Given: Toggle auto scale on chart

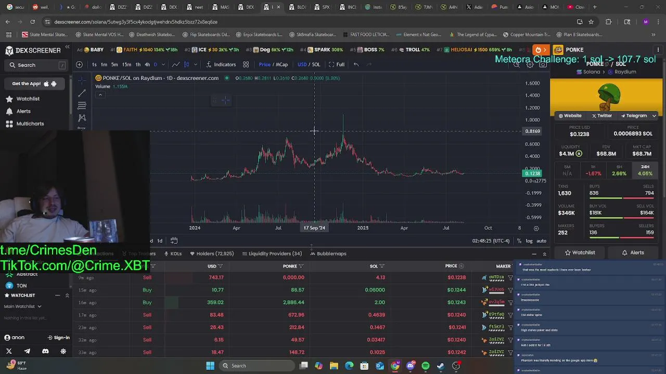Looking at the screenshot, I should click(541, 241).
